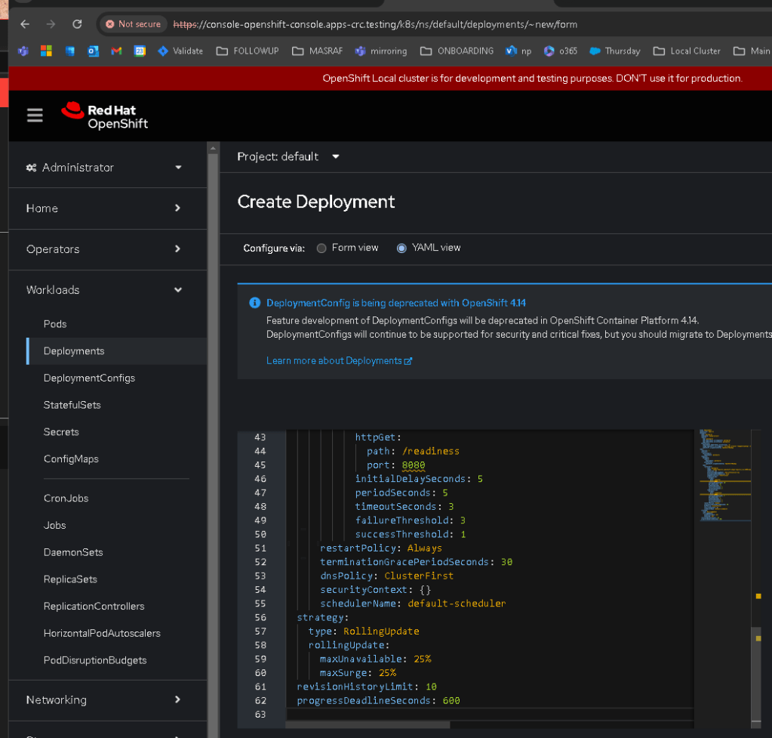Open ConfigMaps in the sidebar
Screen dimensions: 772x738
71,459
